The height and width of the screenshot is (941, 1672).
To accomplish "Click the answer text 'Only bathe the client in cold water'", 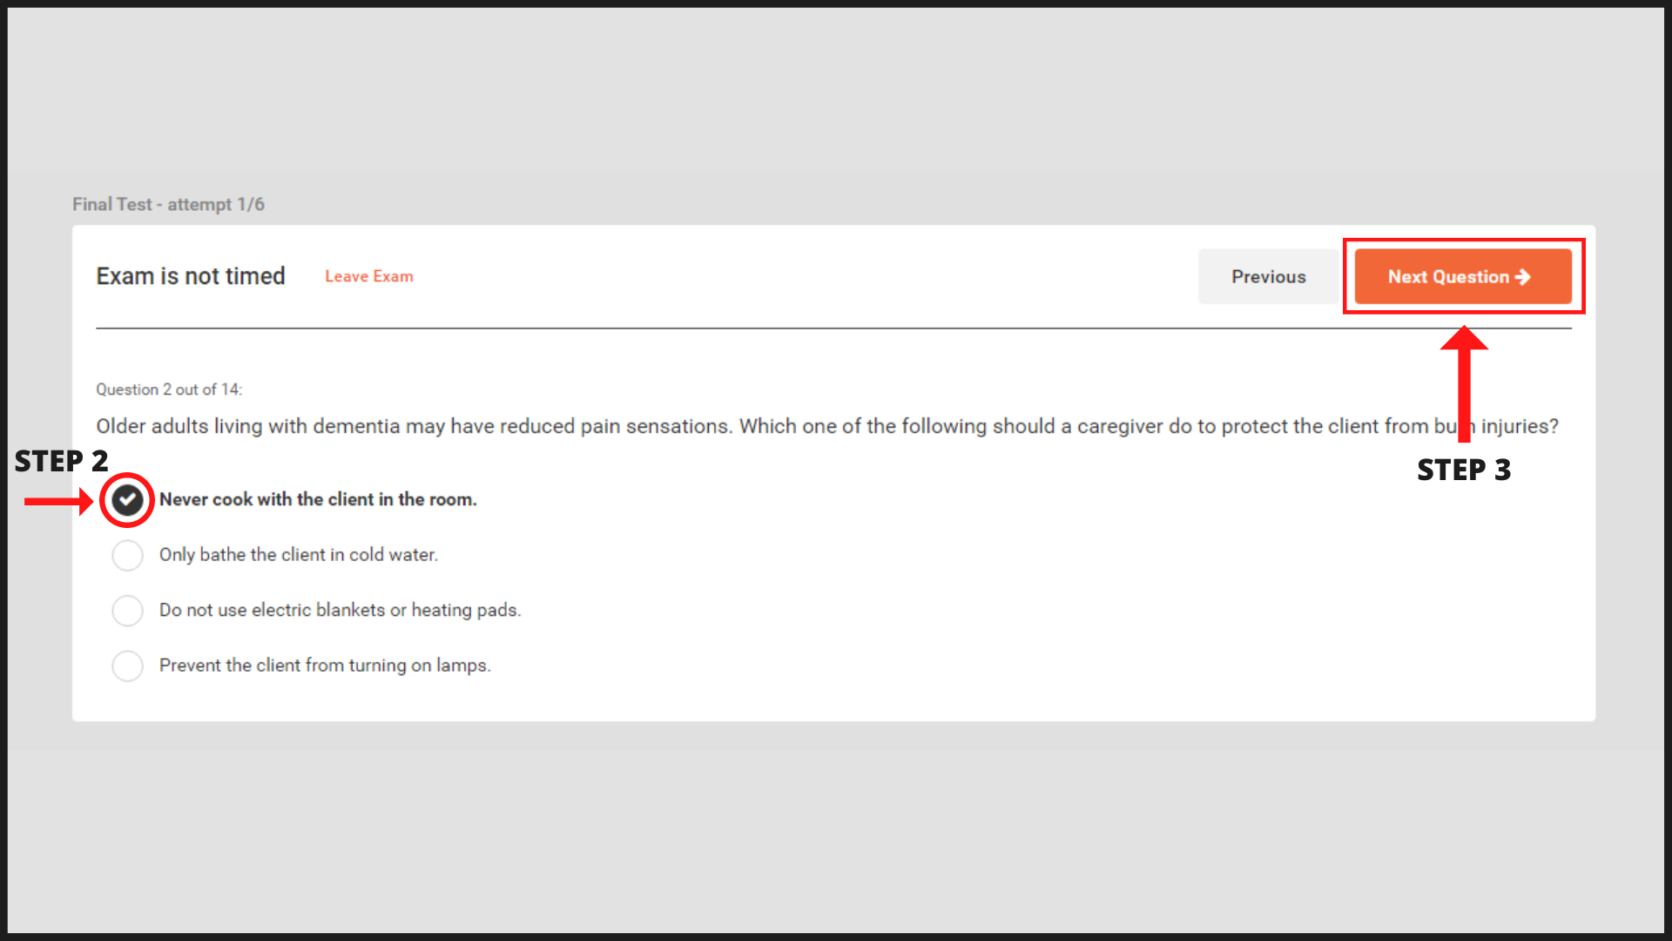I will 299,555.
